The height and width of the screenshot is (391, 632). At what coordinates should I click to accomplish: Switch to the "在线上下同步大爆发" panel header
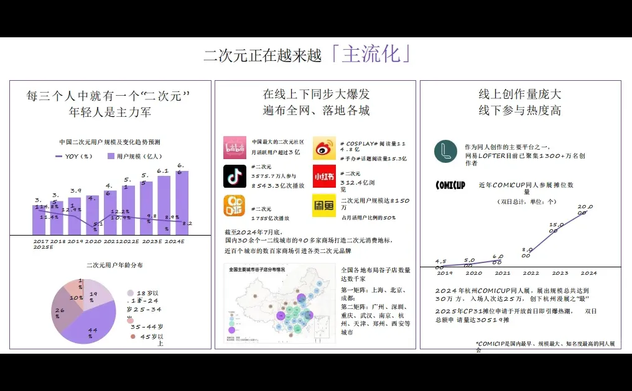315,94
